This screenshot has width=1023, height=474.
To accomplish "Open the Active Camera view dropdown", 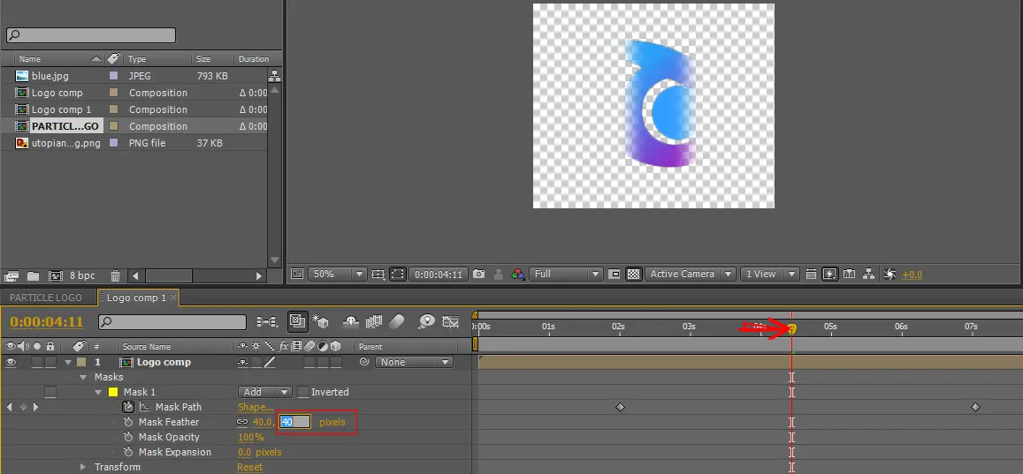I will tap(691, 275).
